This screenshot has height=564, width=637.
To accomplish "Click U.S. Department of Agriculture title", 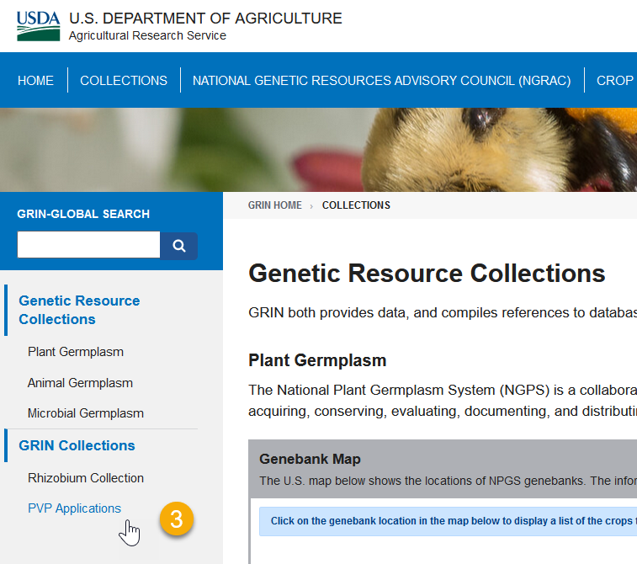I will point(205,19).
